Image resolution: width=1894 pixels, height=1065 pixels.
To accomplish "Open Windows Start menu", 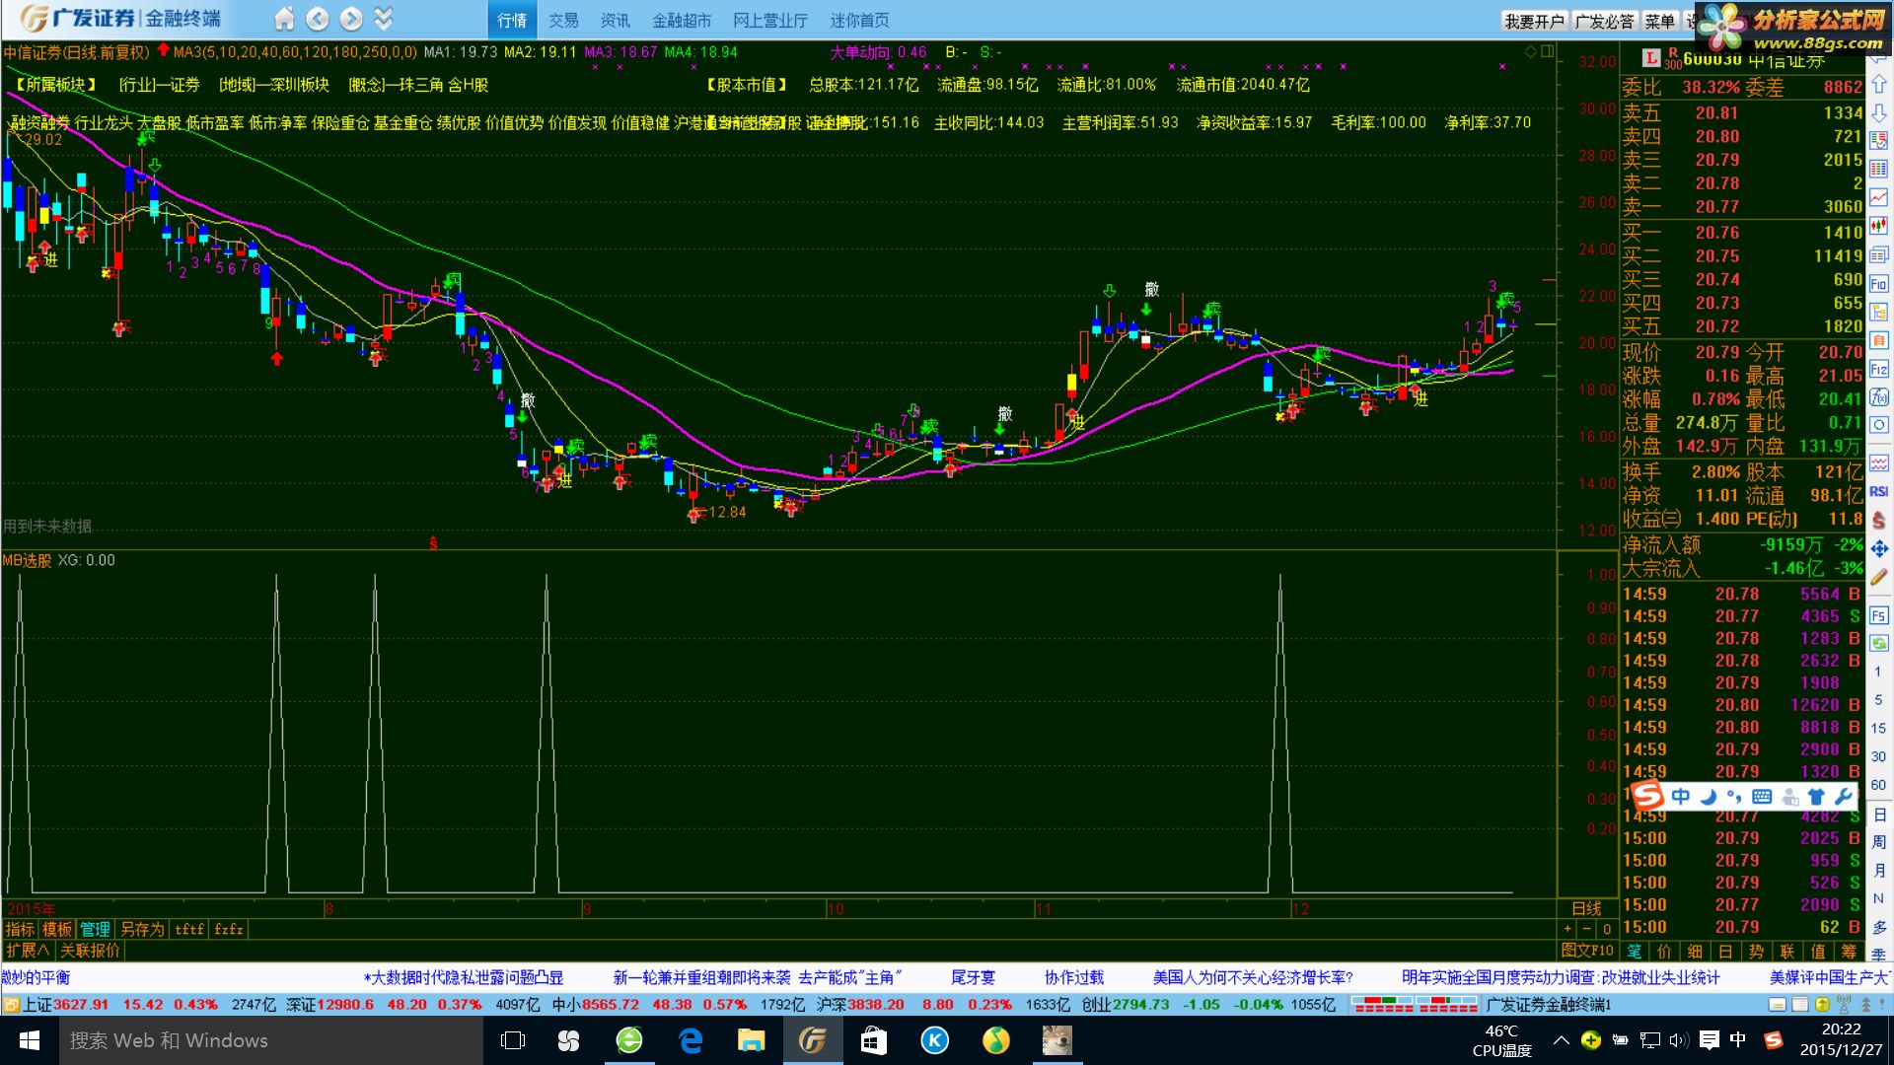I will coord(30,1040).
